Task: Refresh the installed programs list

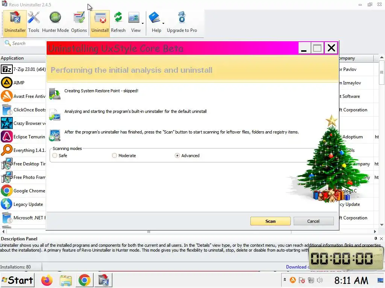Action: (x=118, y=22)
